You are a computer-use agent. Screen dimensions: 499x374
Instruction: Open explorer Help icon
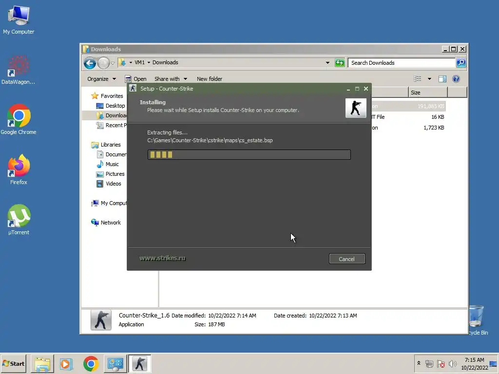456,78
